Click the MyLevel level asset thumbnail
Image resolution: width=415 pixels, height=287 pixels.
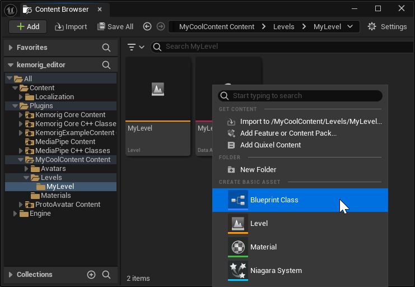pyautogui.click(x=158, y=90)
